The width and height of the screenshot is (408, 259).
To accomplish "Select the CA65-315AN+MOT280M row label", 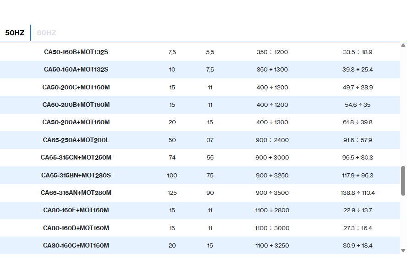I will coord(76,193).
